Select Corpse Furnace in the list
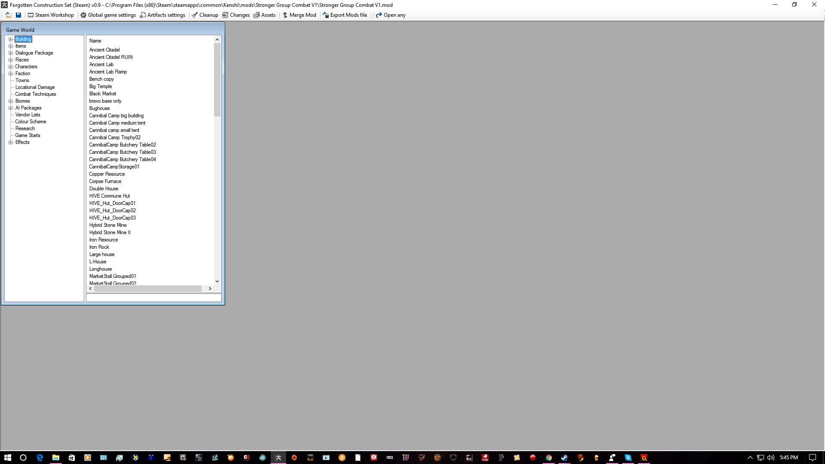825x464 pixels. pos(105,181)
